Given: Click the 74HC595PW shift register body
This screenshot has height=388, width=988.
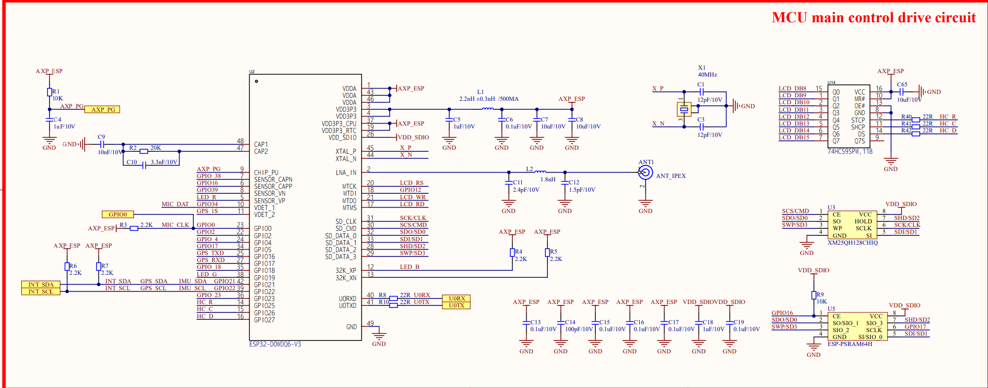Looking at the screenshot, I should [x=849, y=116].
